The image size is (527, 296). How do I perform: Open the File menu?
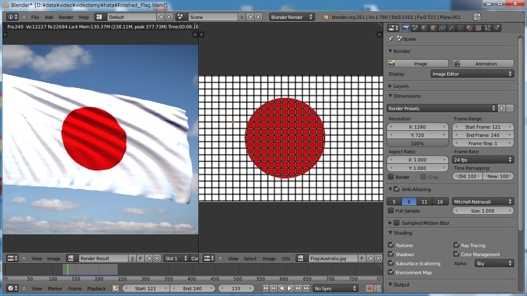(x=35, y=17)
